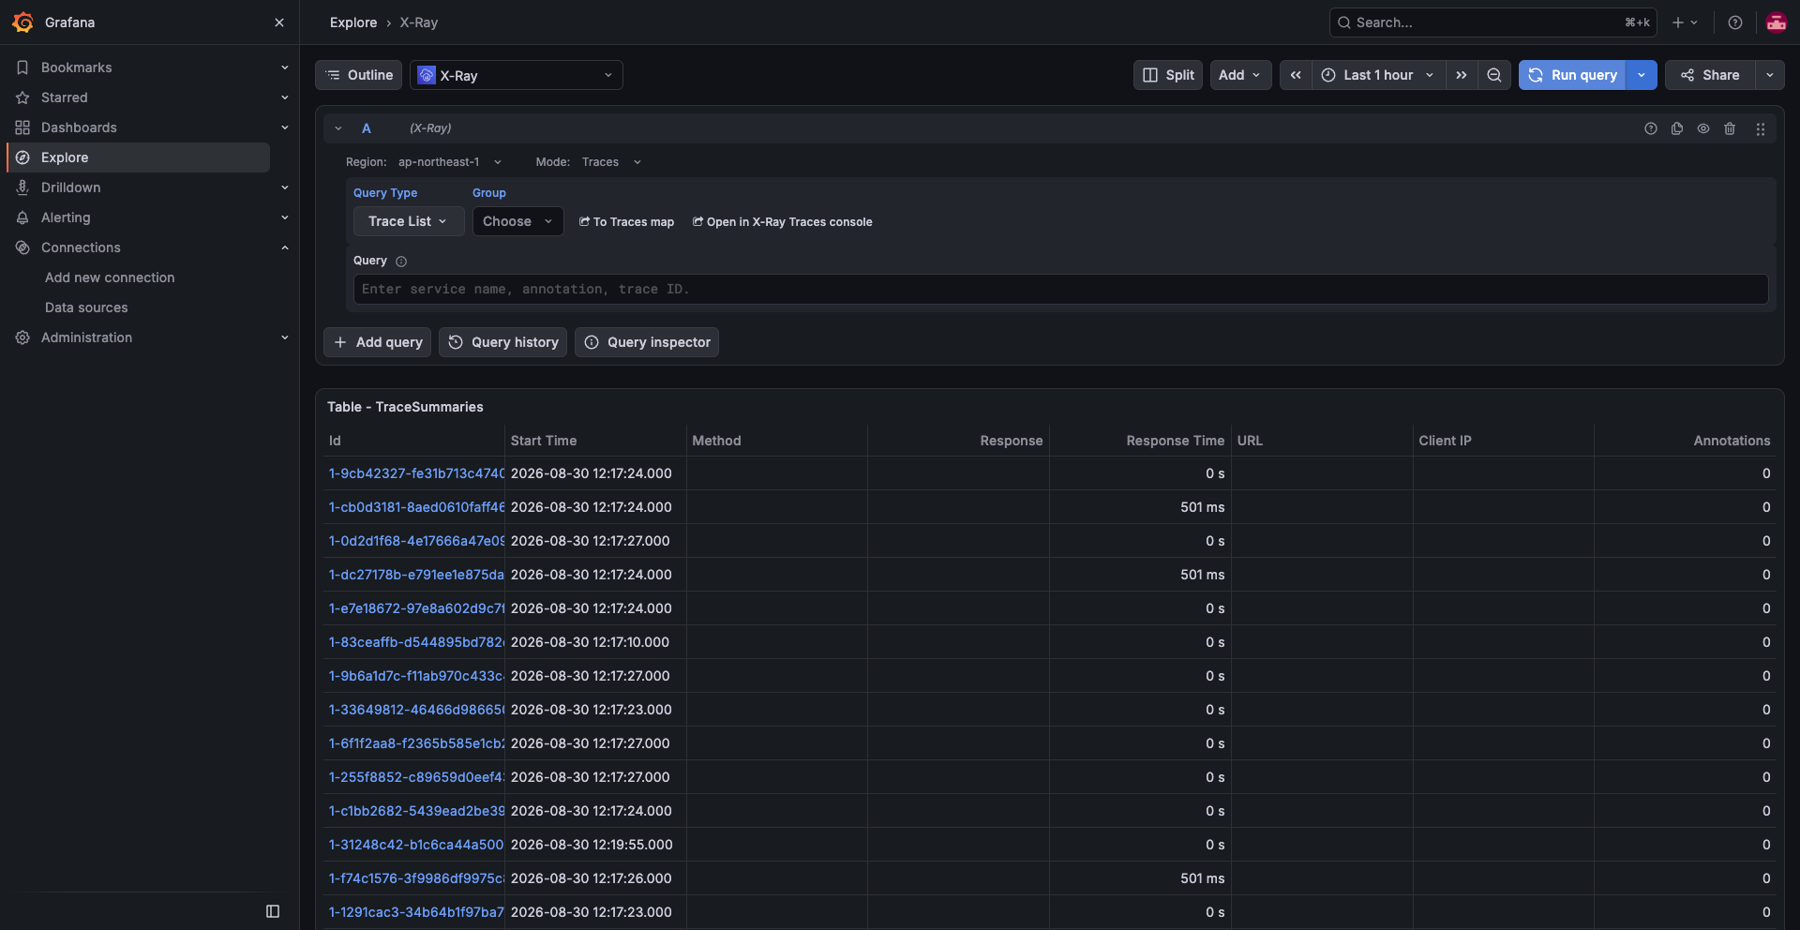
Task: Open the Trace List query type dropdown
Action: click(x=408, y=221)
